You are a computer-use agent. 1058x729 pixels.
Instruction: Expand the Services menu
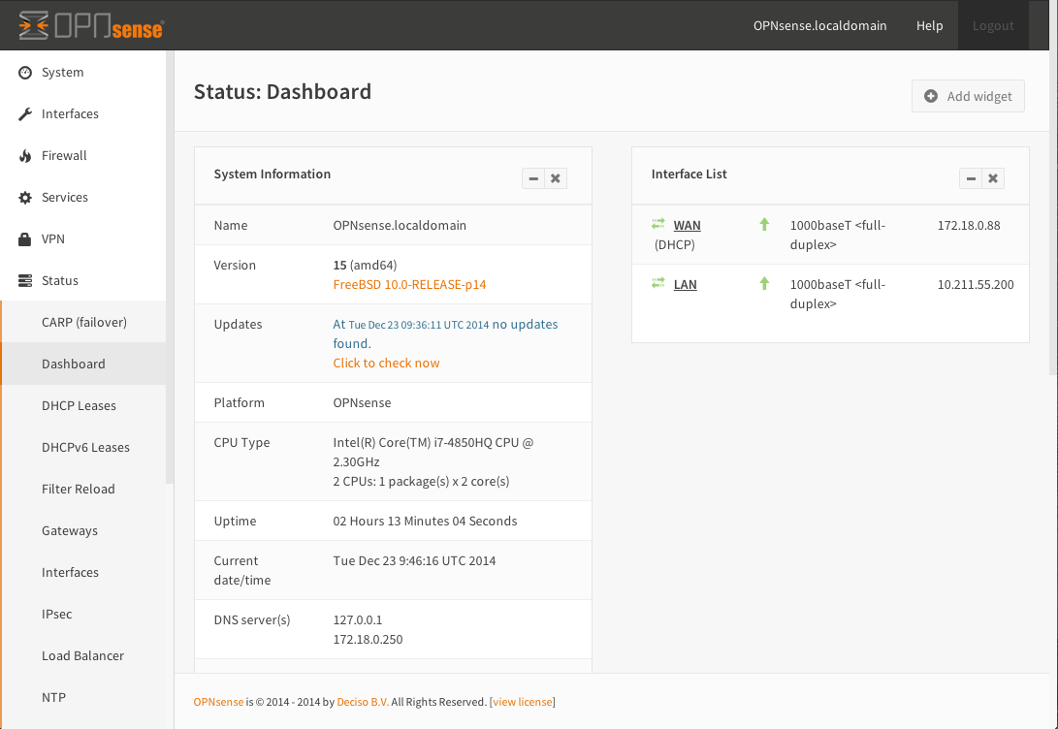(83, 198)
